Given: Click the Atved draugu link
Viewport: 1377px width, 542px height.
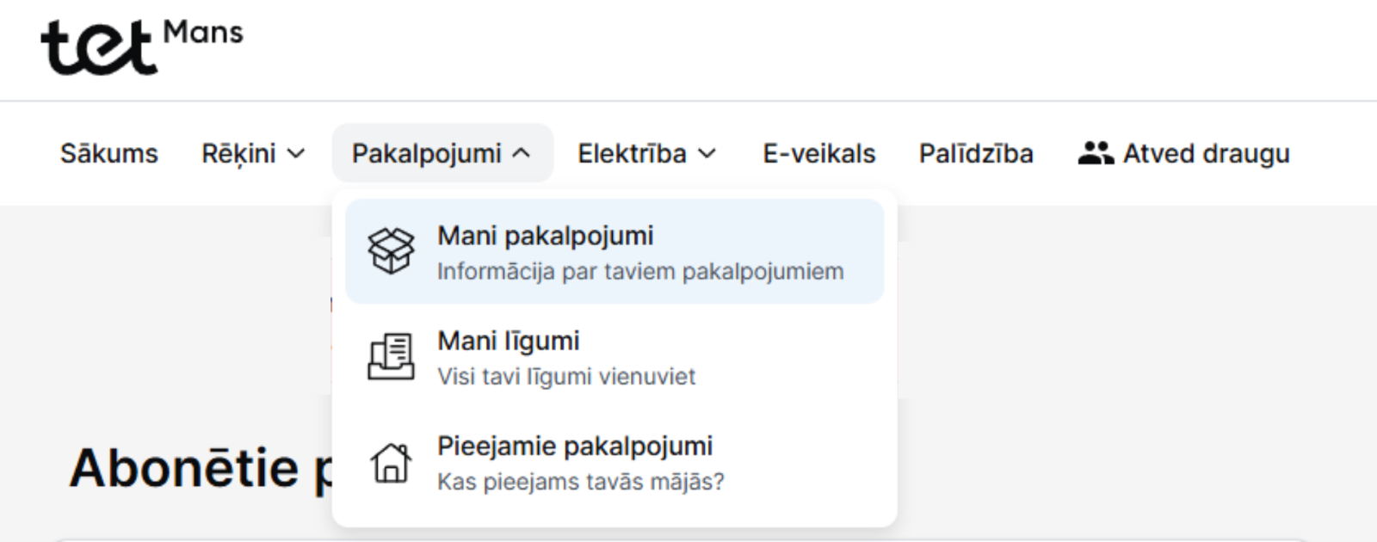Looking at the screenshot, I should pyautogui.click(x=1183, y=153).
